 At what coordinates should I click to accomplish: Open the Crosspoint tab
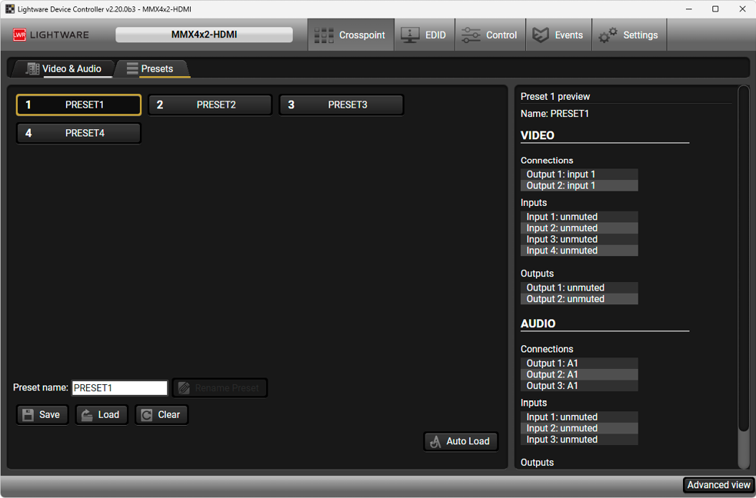pyautogui.click(x=351, y=35)
